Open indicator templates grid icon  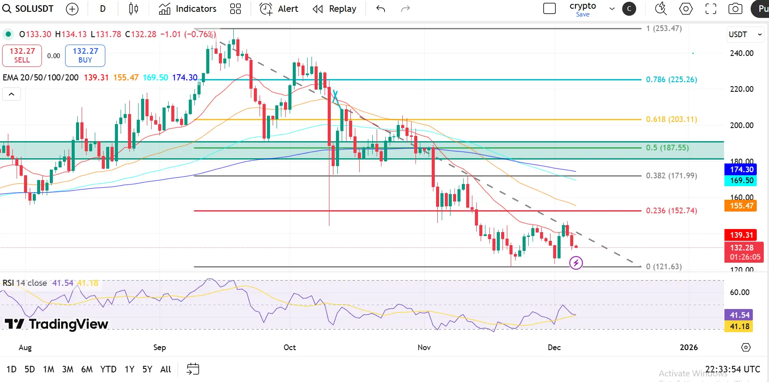[x=236, y=9]
